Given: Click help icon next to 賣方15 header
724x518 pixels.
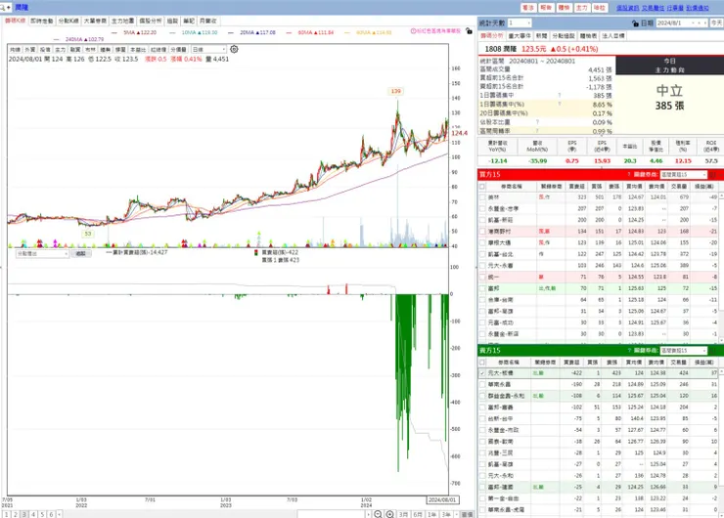Looking at the screenshot, I should 628,351.
